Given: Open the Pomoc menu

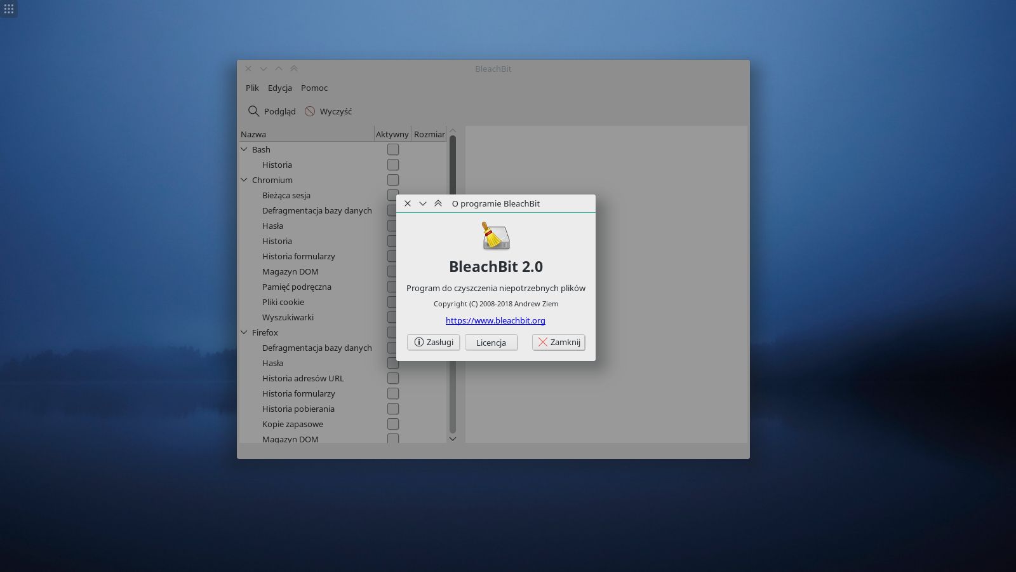Looking at the screenshot, I should (314, 88).
